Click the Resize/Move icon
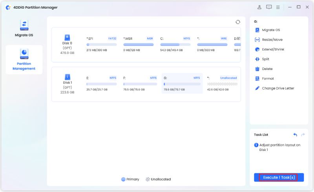Viewport: 314px width, 192px height. pos(257,40)
